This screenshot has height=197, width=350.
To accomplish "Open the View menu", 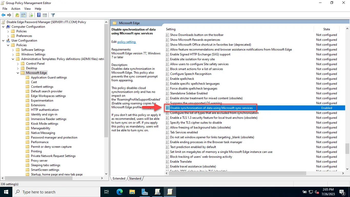I will point(27,9).
